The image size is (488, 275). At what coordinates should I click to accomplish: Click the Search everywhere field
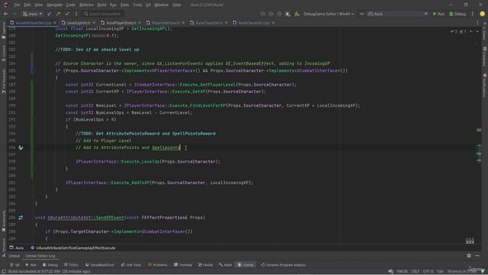tap(103, 14)
